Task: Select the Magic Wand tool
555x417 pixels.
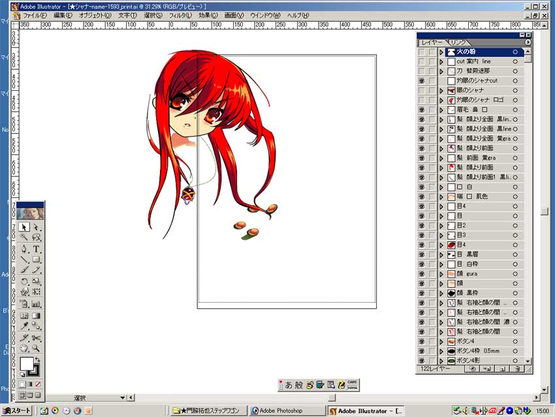Action: click(x=24, y=237)
